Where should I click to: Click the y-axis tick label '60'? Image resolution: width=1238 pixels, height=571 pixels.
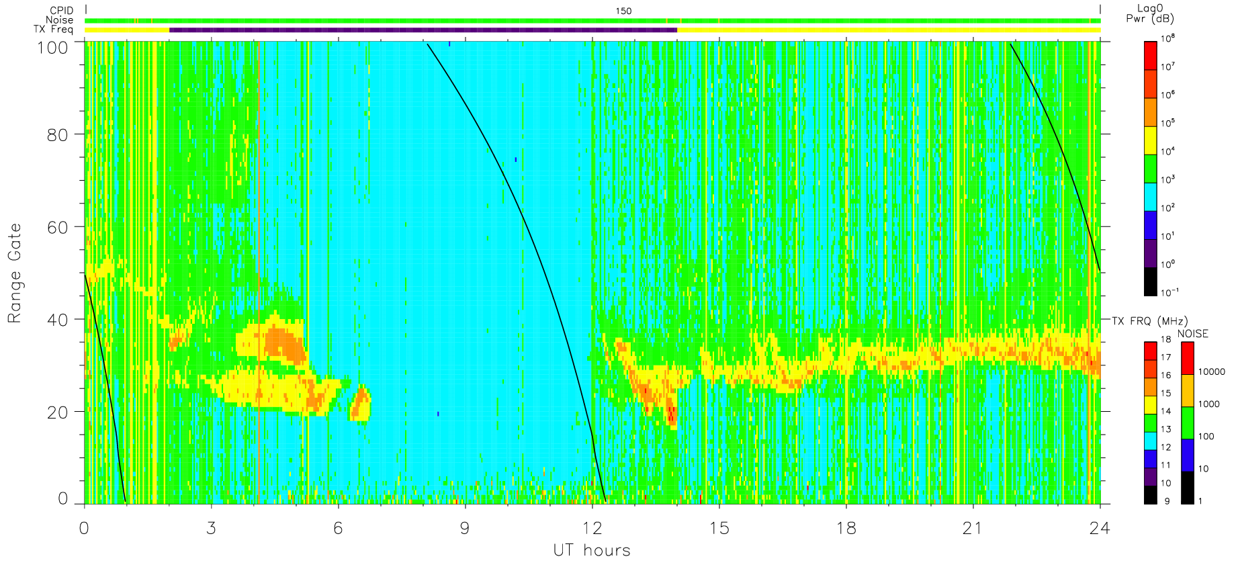coord(57,227)
